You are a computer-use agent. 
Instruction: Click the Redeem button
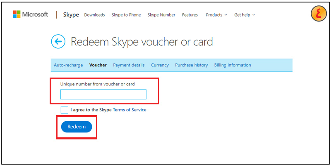pyautogui.click(x=77, y=127)
